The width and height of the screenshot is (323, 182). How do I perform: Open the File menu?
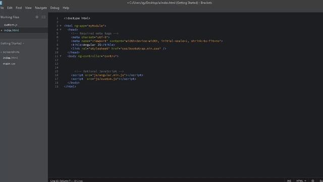(x=2, y=8)
